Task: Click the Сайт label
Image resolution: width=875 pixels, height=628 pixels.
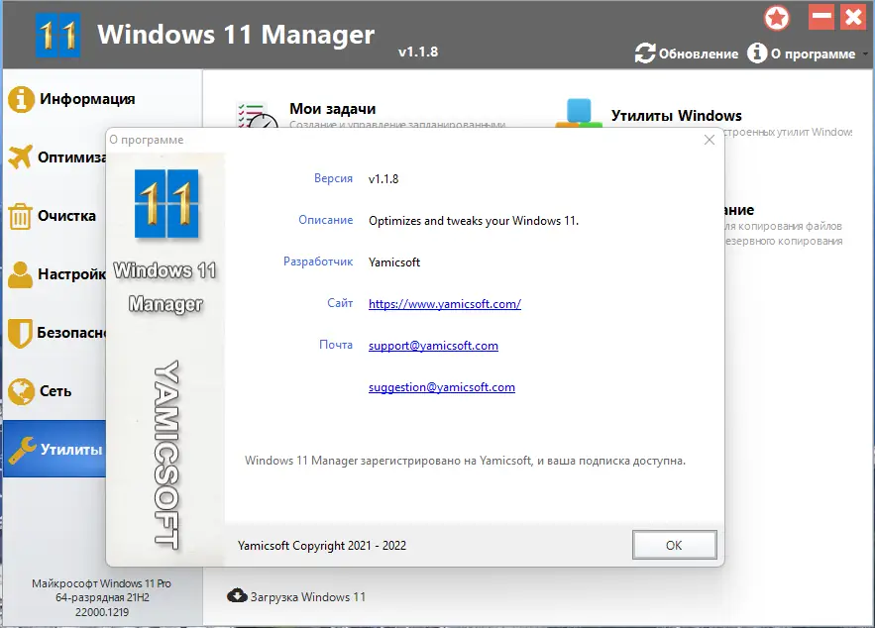Action: coord(340,303)
